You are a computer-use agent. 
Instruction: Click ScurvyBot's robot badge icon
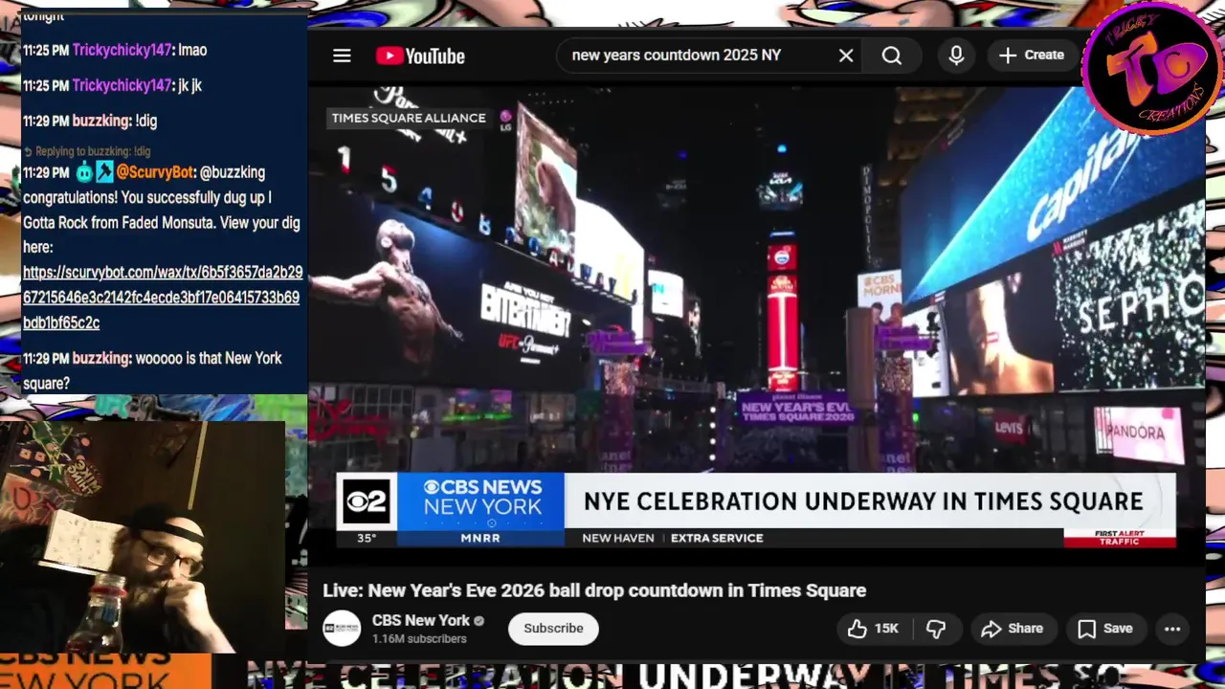(83, 172)
